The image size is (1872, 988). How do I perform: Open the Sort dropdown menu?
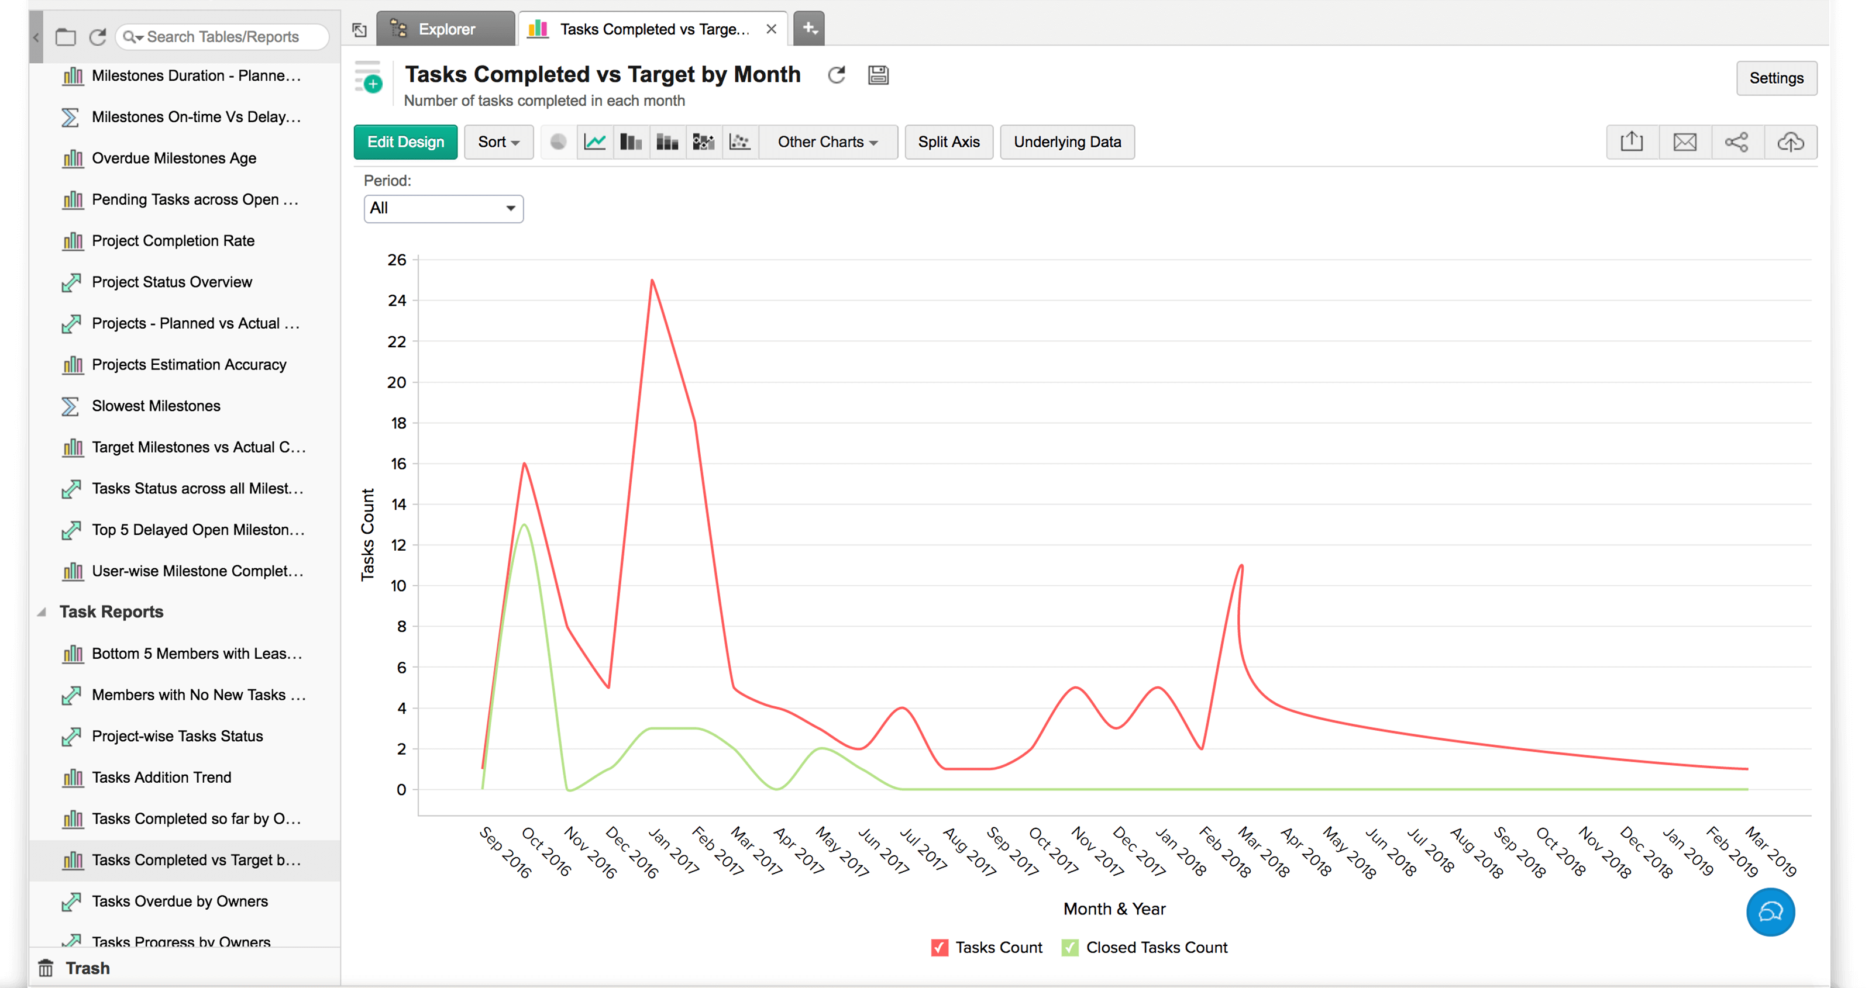[498, 141]
